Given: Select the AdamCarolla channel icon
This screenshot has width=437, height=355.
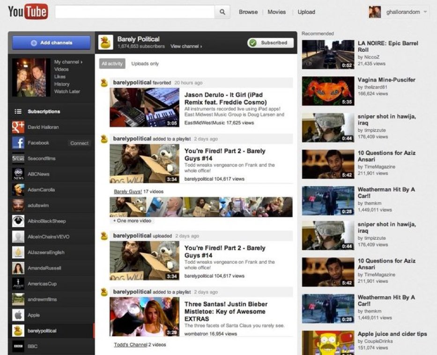Looking at the screenshot, I should click(18, 190).
